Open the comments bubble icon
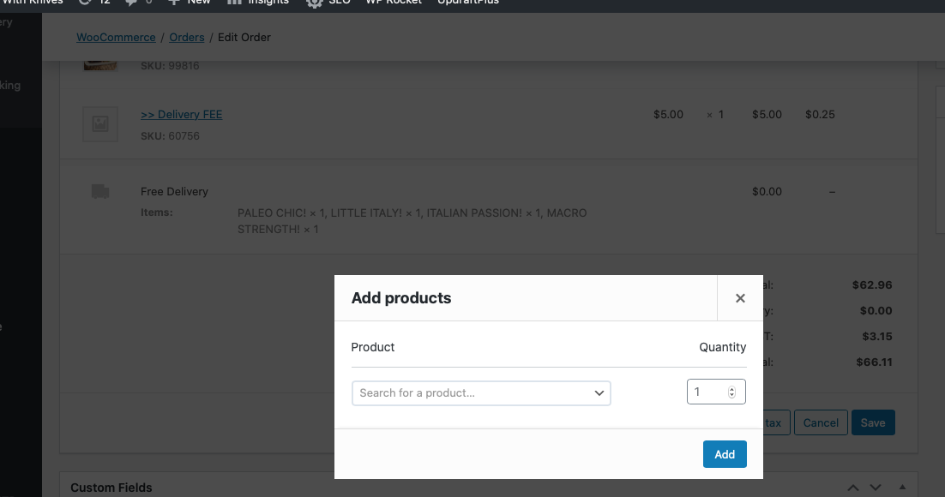This screenshot has width=945, height=497. [x=132, y=3]
